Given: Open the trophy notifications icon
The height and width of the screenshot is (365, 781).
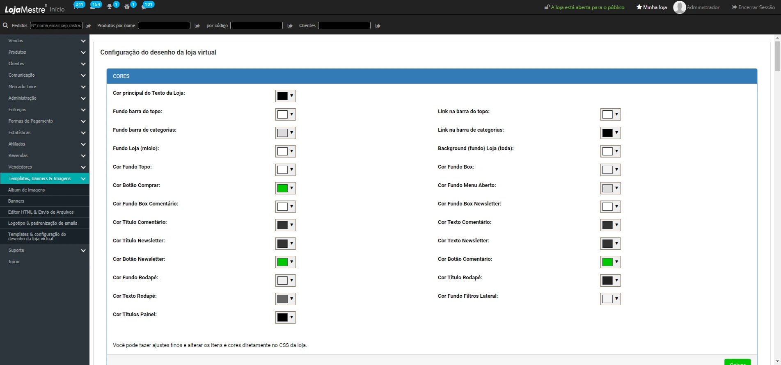Looking at the screenshot, I should [110, 7].
